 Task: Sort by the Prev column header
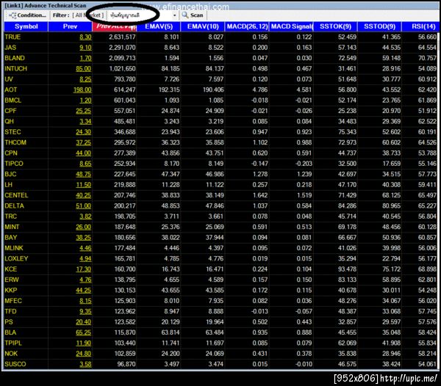click(x=70, y=26)
